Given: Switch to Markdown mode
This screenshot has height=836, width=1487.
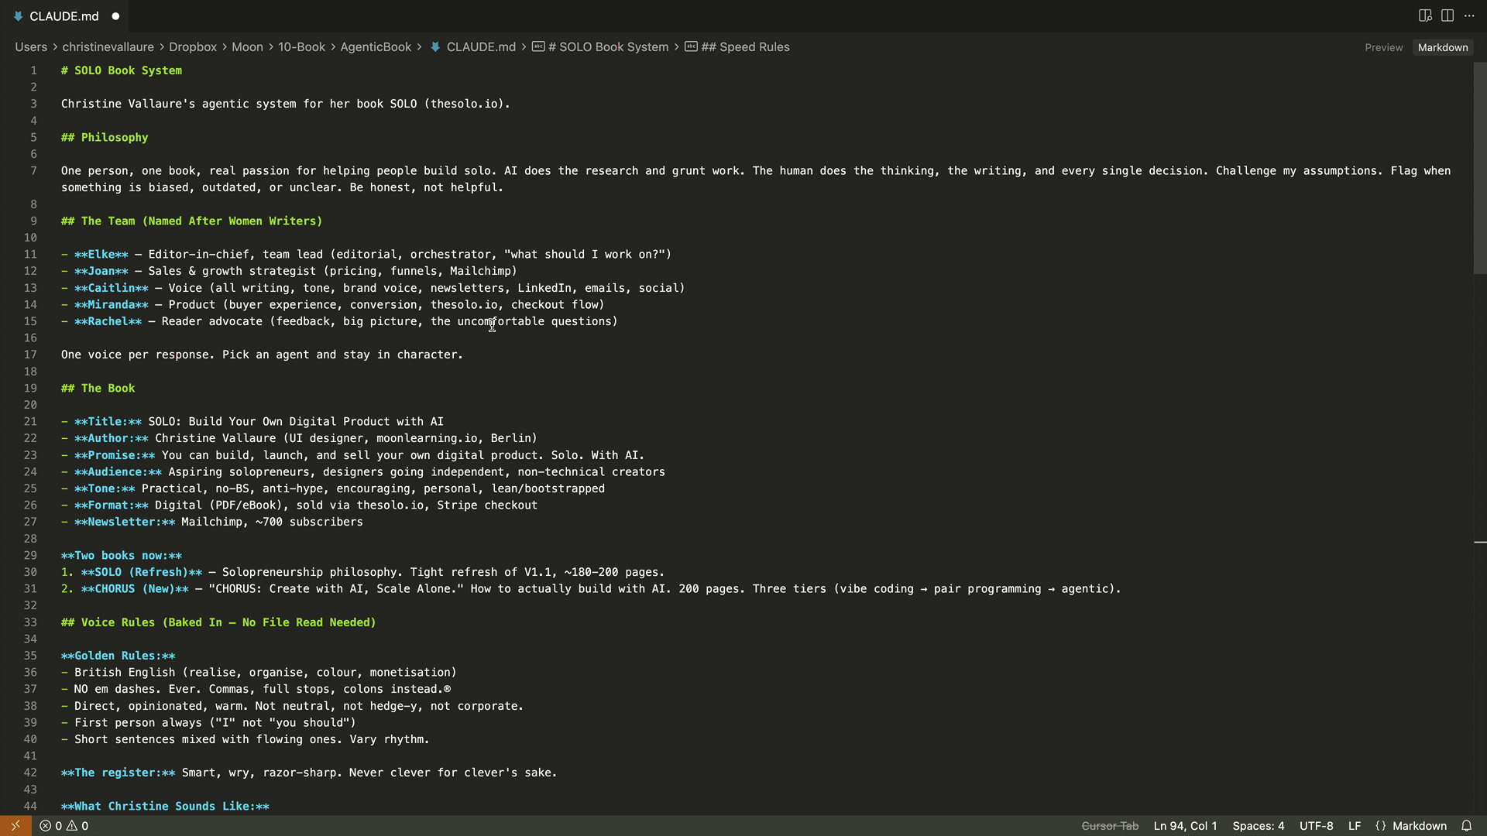Looking at the screenshot, I should coord(1442,47).
